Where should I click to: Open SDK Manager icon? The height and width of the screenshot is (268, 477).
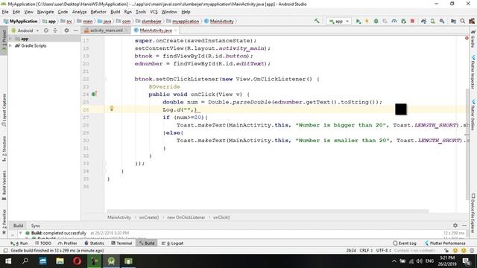[x=442, y=21]
